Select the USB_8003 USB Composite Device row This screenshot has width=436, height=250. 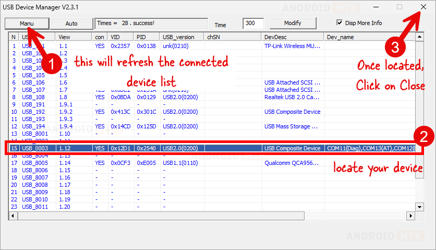click(209, 148)
